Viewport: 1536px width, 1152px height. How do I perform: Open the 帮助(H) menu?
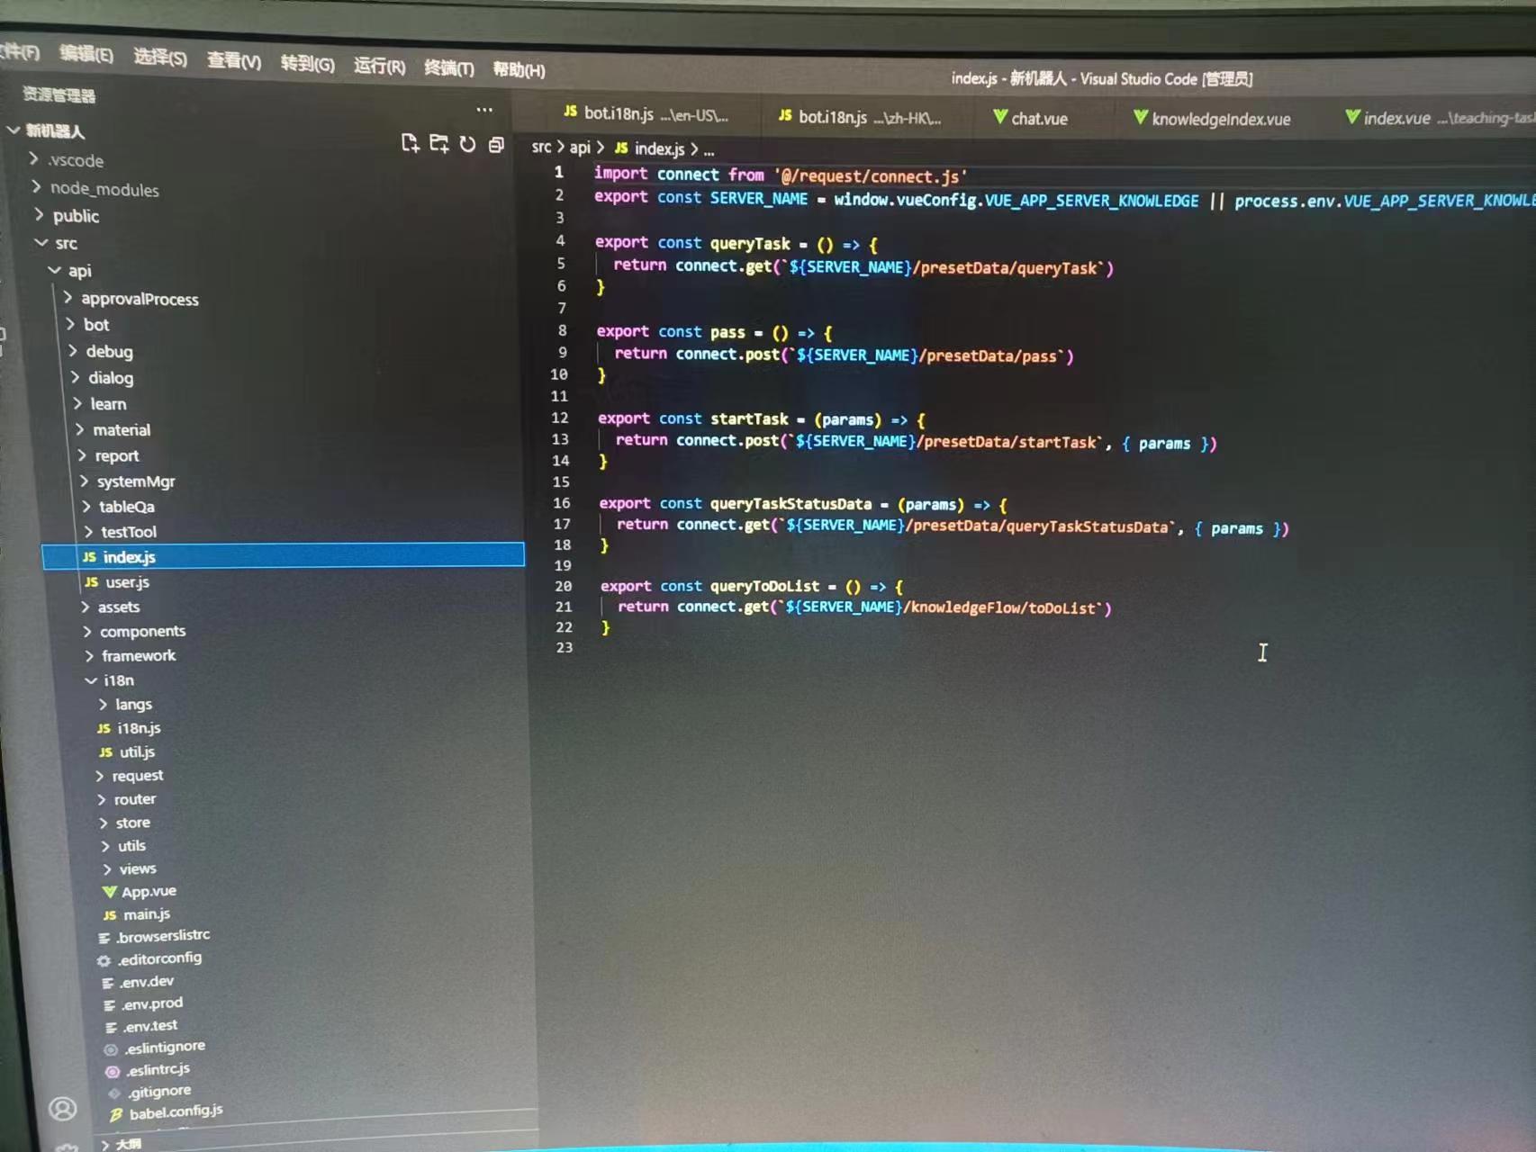pyautogui.click(x=519, y=70)
